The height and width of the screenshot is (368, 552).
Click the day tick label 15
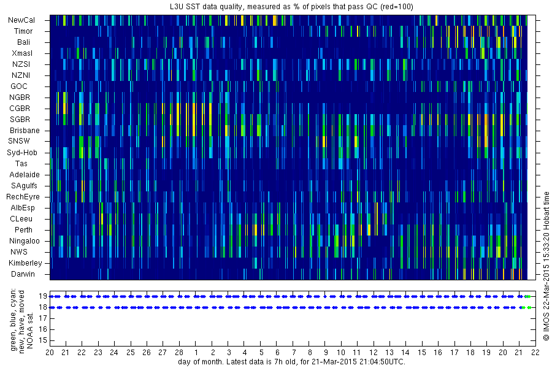tap(422, 353)
